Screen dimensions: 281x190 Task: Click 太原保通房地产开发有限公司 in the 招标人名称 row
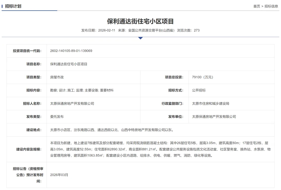click(72, 104)
